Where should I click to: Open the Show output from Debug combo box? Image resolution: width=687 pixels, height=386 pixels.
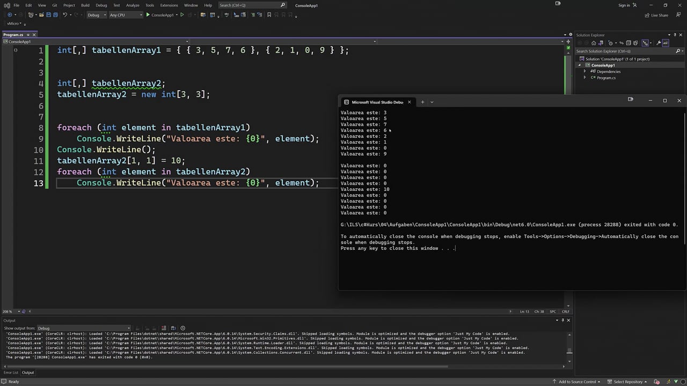pos(83,328)
